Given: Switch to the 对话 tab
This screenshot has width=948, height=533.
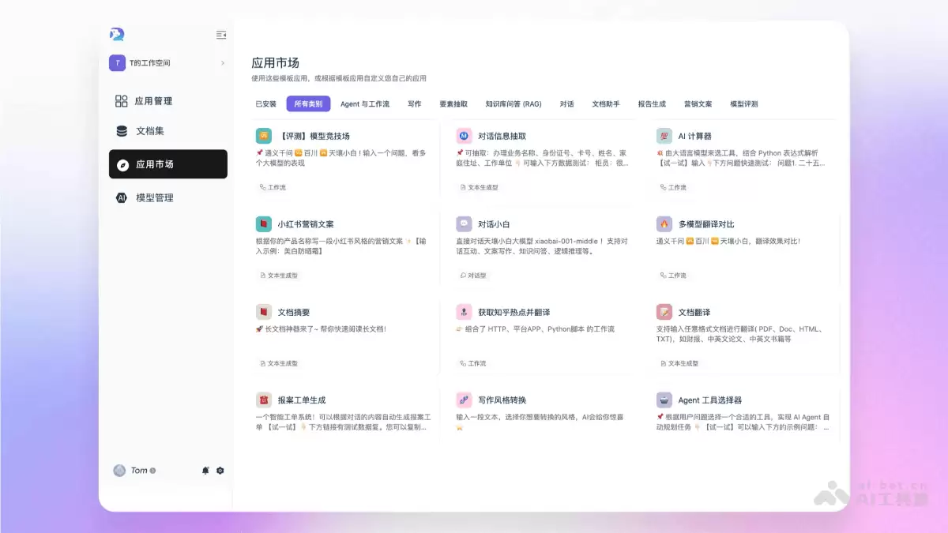Looking at the screenshot, I should pos(567,104).
